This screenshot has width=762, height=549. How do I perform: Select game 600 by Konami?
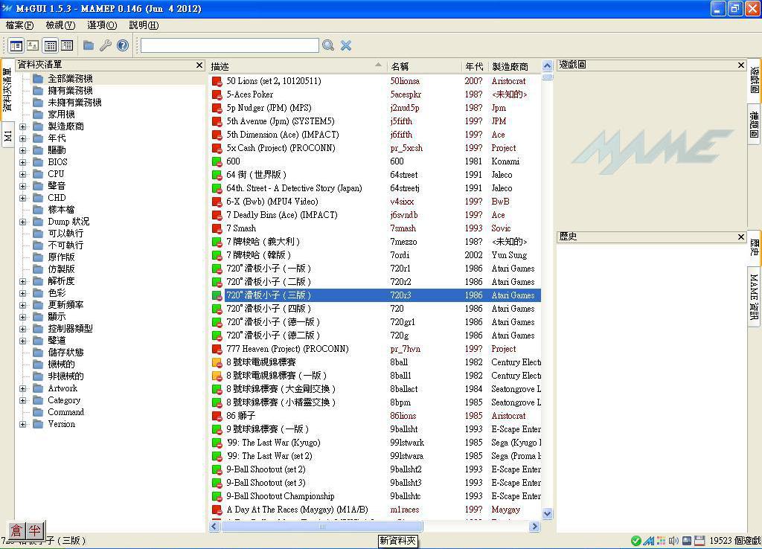tap(234, 161)
